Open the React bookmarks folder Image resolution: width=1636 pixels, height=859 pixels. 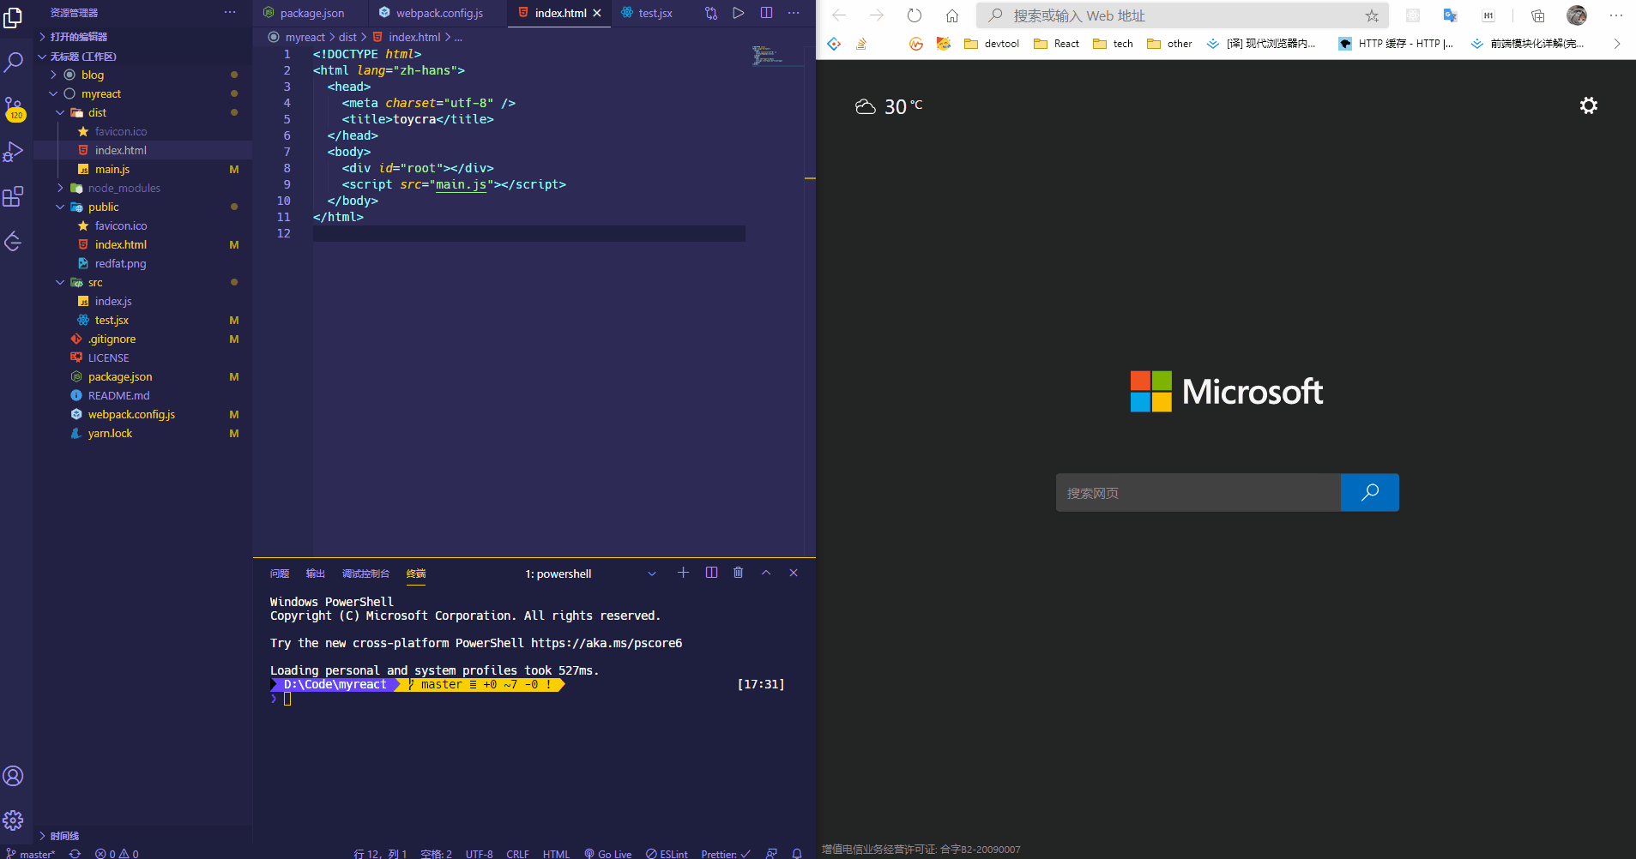click(x=1057, y=44)
